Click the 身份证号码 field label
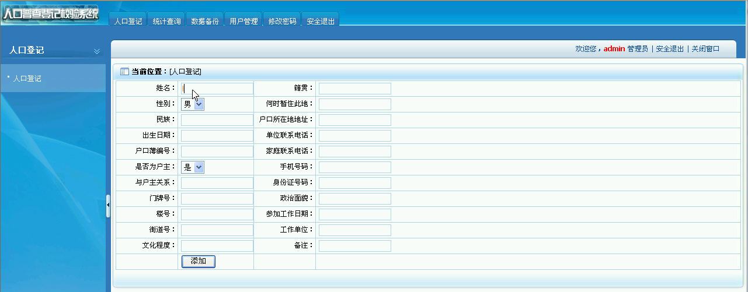 coord(294,183)
